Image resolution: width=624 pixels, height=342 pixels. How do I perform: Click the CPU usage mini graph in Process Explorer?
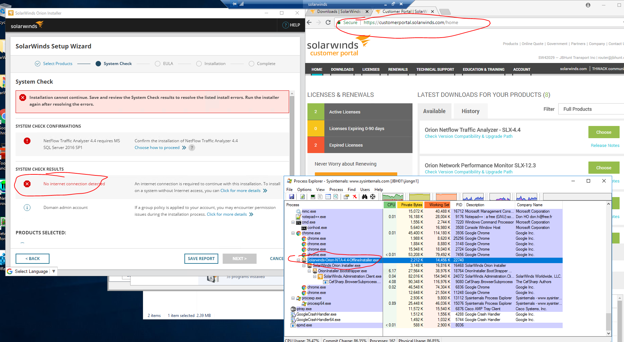393,197
